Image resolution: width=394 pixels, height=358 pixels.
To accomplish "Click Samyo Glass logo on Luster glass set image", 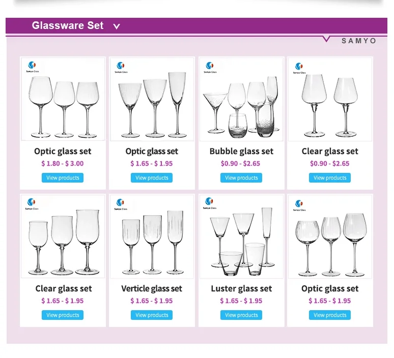I will (209, 203).
